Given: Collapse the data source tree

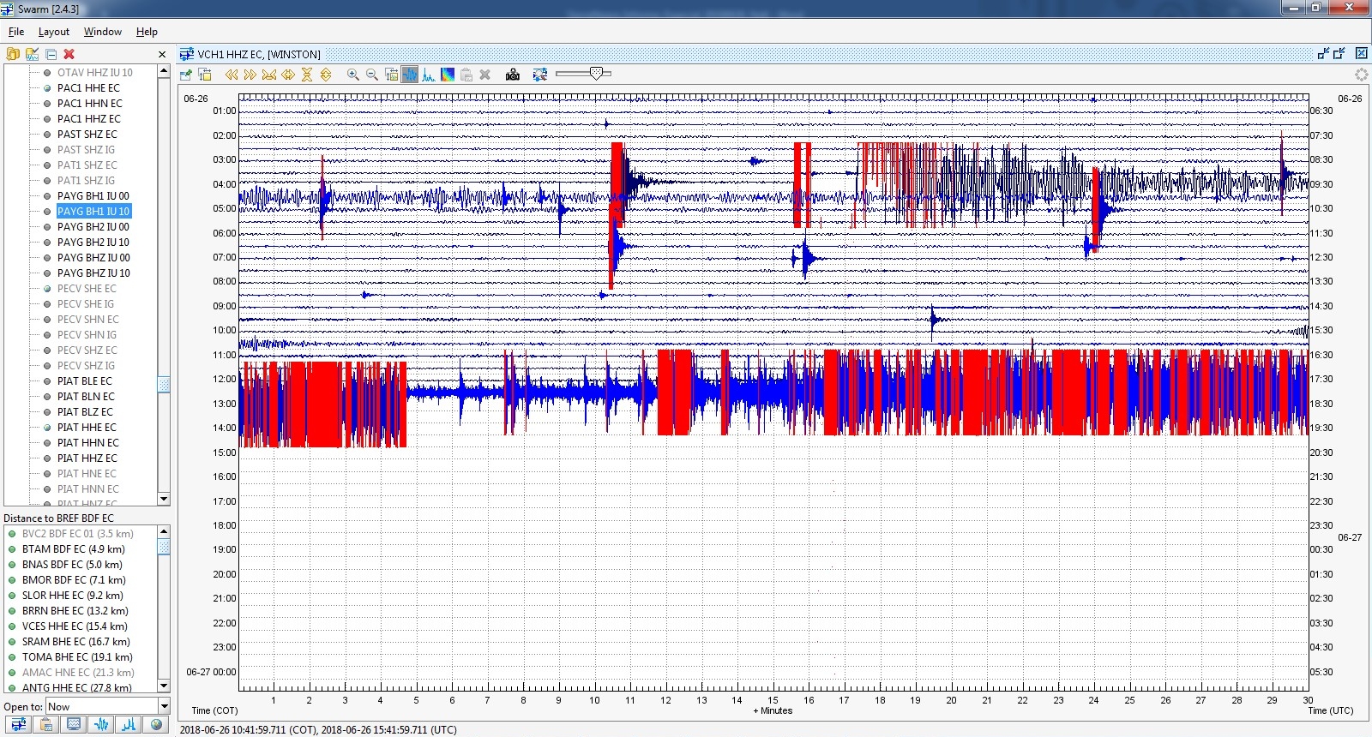Looking at the screenshot, I should coord(51,54).
